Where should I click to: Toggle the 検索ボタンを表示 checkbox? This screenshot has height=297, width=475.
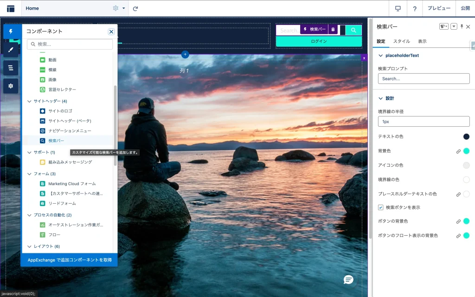click(x=381, y=207)
